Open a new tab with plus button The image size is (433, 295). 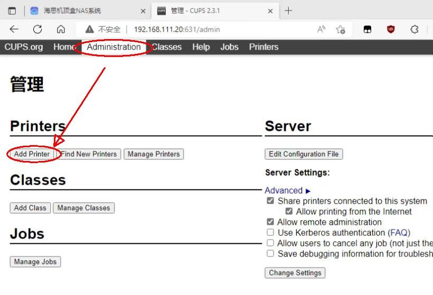tap(288, 11)
